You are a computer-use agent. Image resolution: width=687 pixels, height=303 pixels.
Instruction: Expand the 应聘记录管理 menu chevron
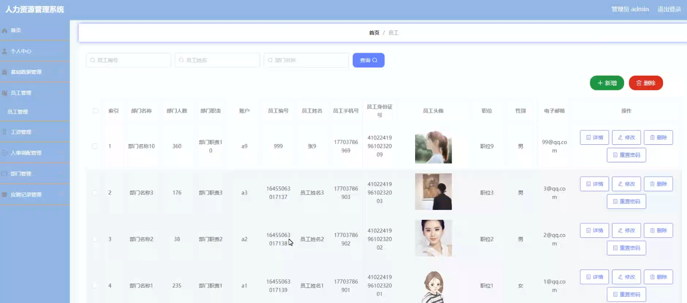pos(62,194)
